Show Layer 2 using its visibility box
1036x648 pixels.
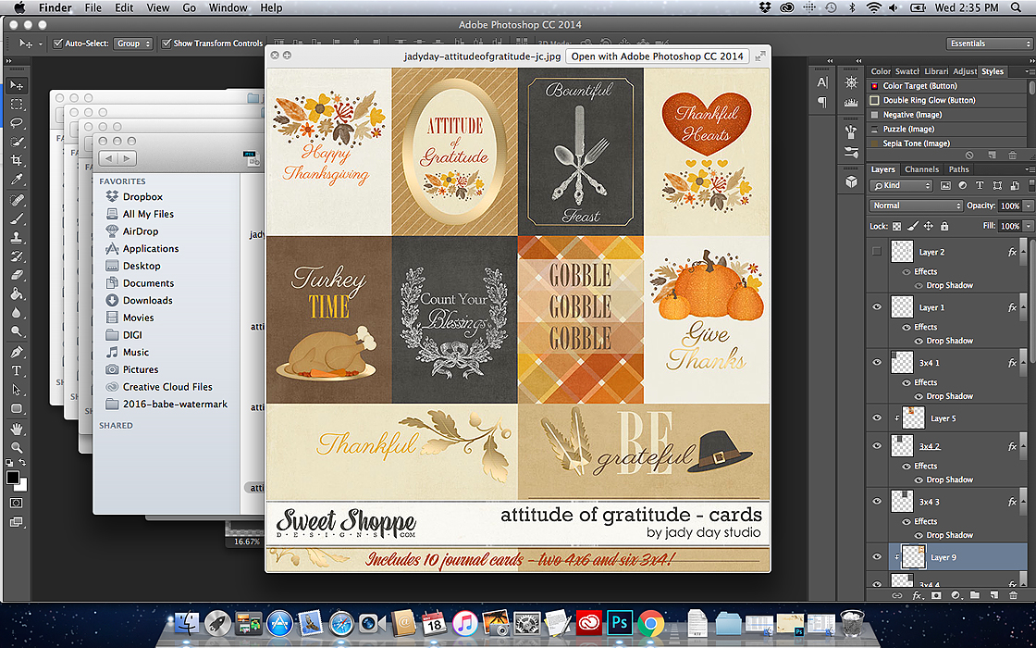[x=877, y=252]
